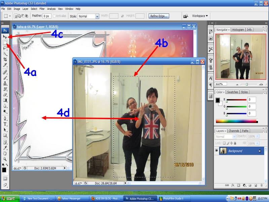This screenshot has width=269, height=202.
Task: Select the Type tool
Action: tap(5, 124)
